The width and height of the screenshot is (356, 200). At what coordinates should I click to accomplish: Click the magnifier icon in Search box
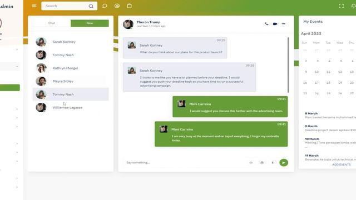pos(91,6)
